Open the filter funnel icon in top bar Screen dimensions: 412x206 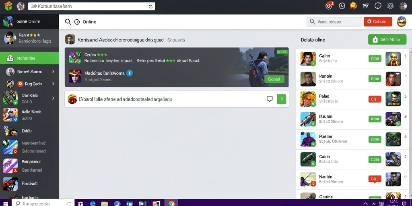365,6
